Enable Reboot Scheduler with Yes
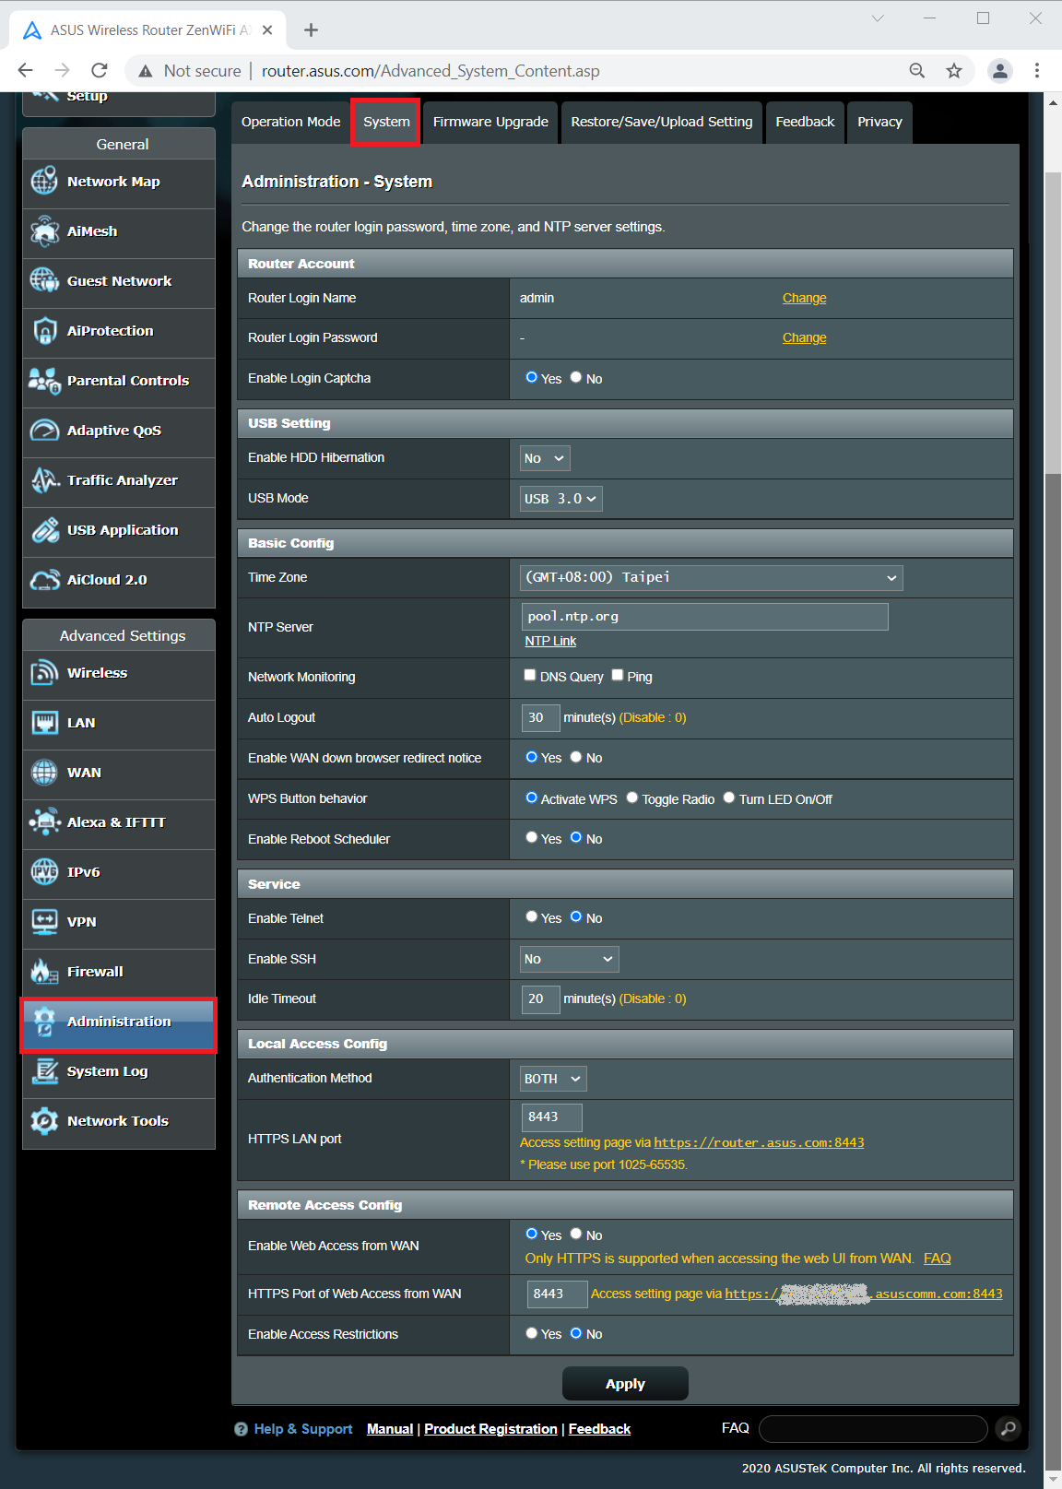Screen dimensions: 1062x1489 pyautogui.click(x=532, y=837)
